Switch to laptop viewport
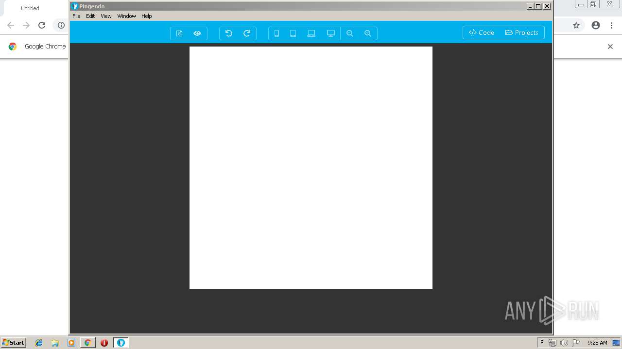The image size is (622, 349). (x=311, y=33)
